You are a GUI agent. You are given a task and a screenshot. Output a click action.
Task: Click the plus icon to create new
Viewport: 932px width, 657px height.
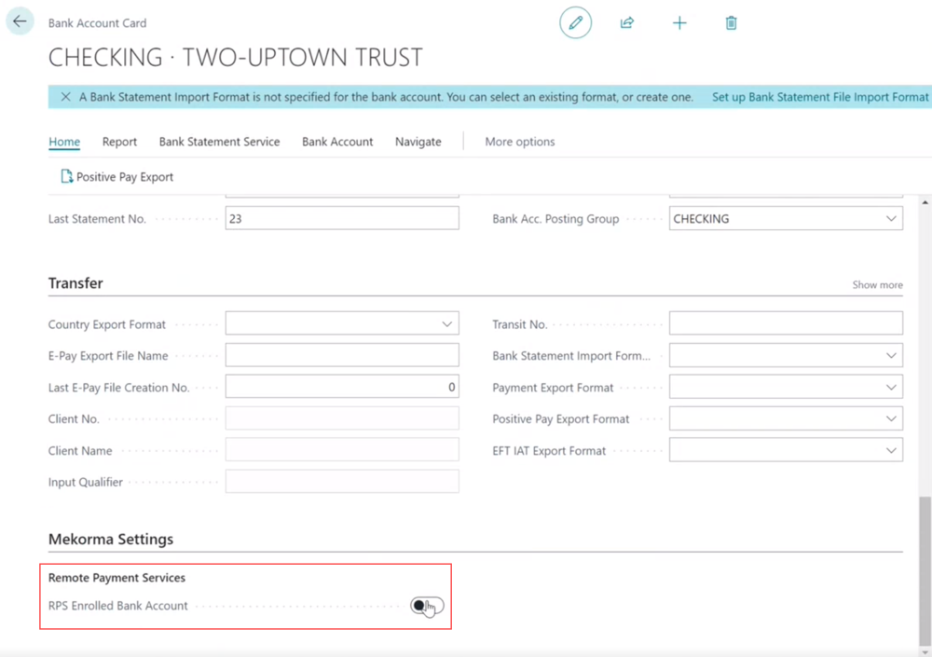679,22
